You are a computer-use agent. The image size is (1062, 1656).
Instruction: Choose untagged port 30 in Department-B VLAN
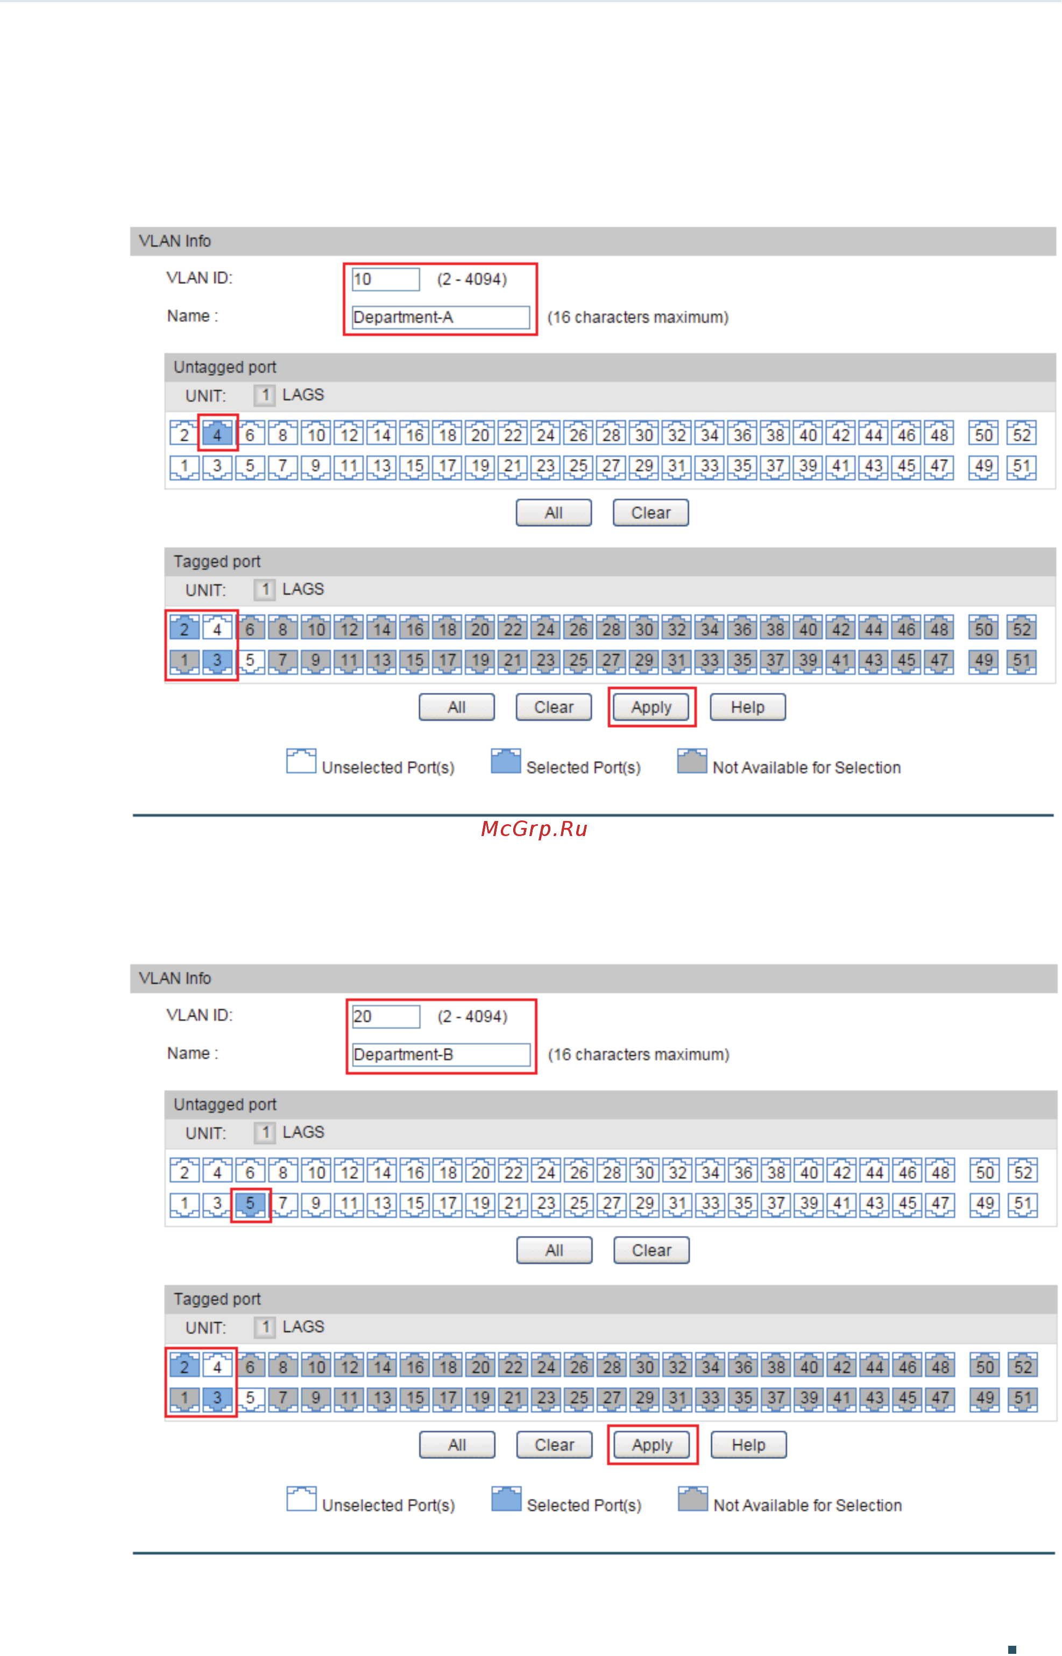645,1171
